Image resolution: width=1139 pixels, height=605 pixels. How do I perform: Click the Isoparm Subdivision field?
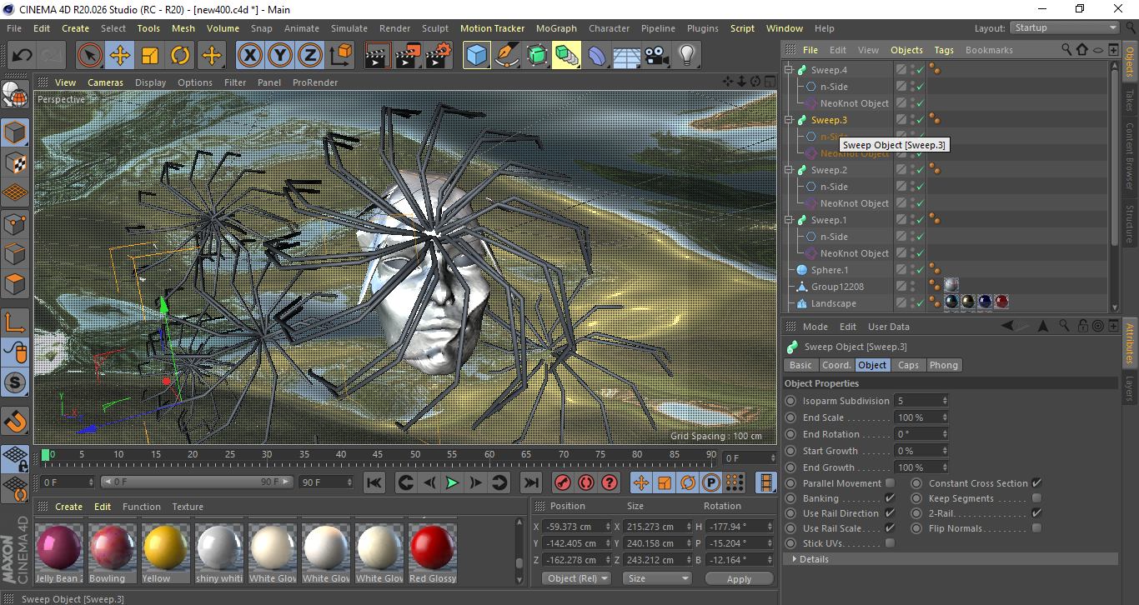coord(921,401)
